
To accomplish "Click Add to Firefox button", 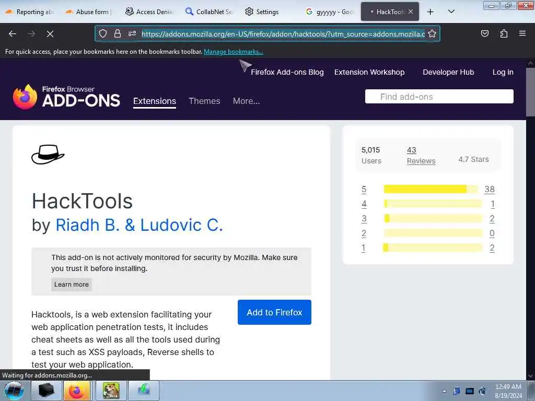I will coord(274,312).
